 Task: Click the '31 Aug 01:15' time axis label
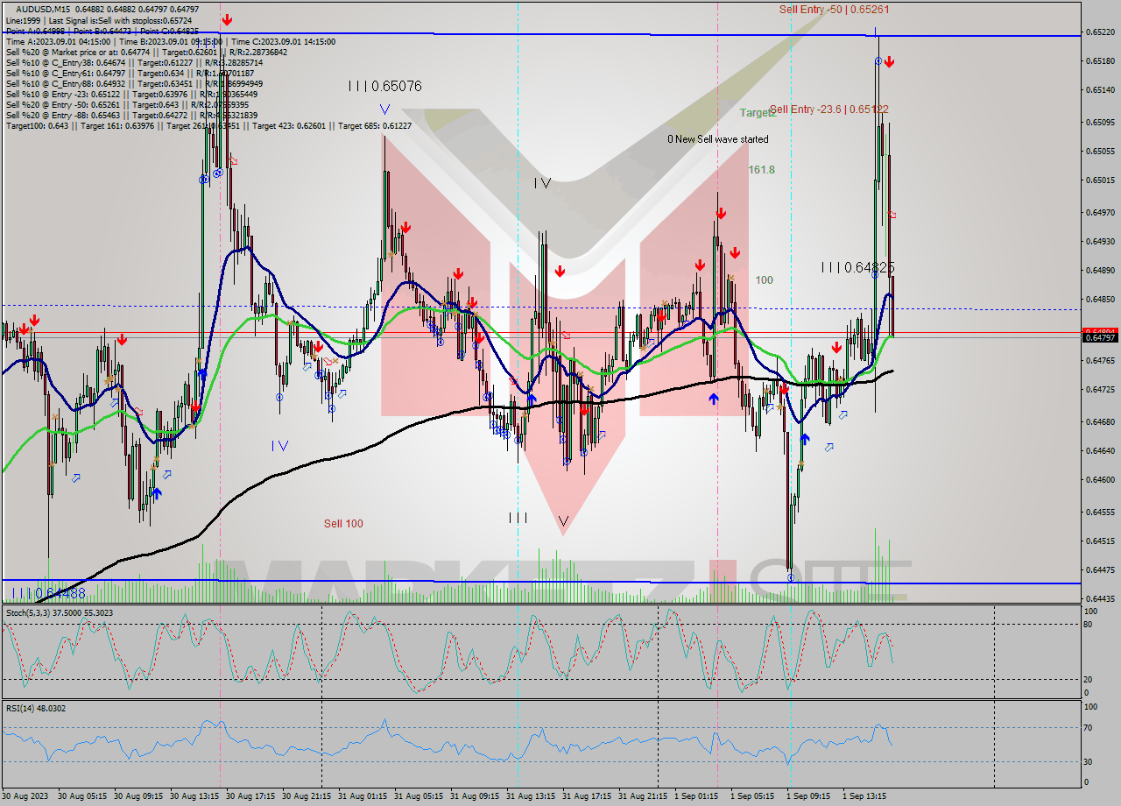pos(363,796)
